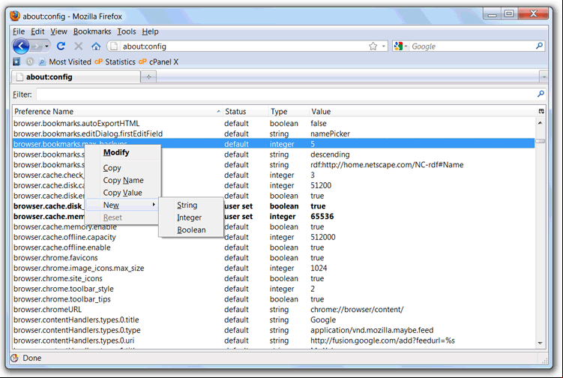The width and height of the screenshot is (563, 378).
Task: Open the cPanel X bookmark
Action: [x=158, y=61]
